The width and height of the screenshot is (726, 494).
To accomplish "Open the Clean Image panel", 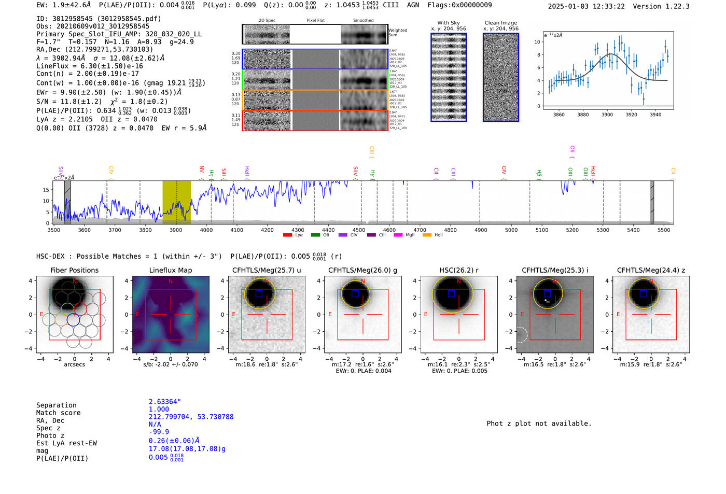I will point(501,77).
